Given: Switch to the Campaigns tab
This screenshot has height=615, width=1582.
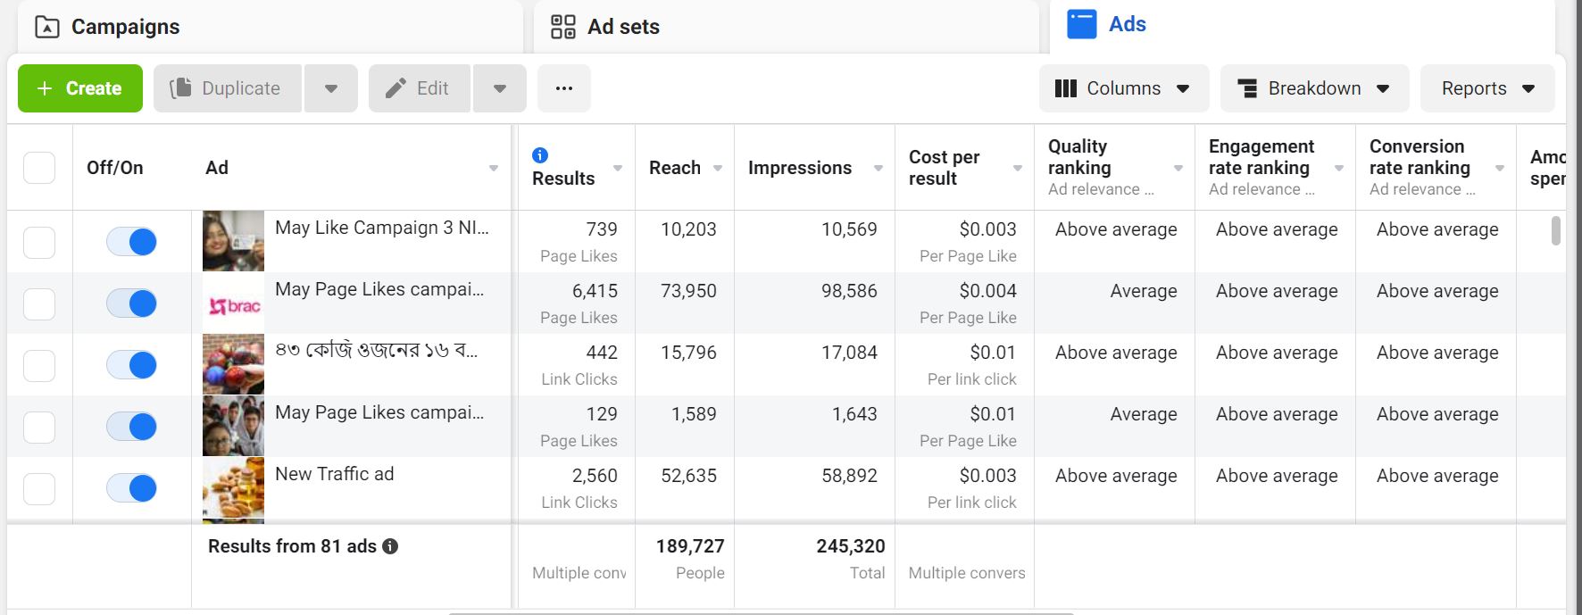Looking at the screenshot, I should click(x=125, y=28).
